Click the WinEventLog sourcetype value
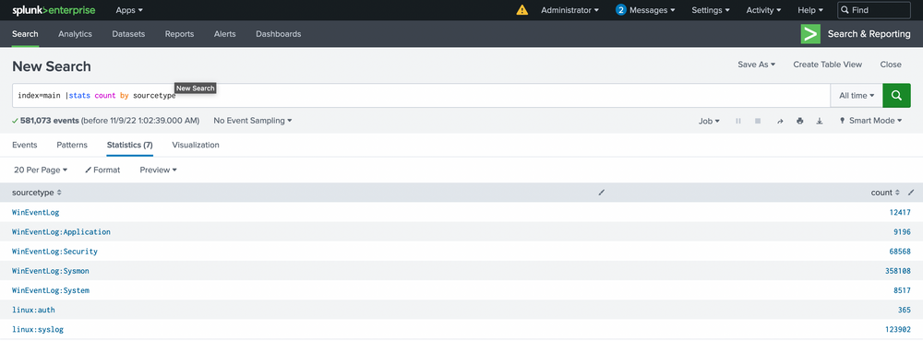923x341 pixels. coord(36,212)
